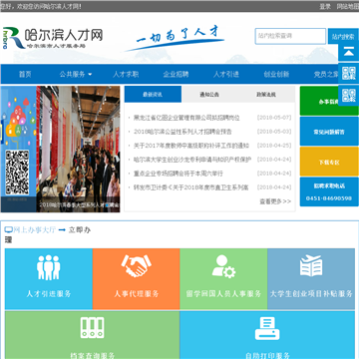
Task: Click the date [2018-04-25] in news list
Action: click(274, 146)
